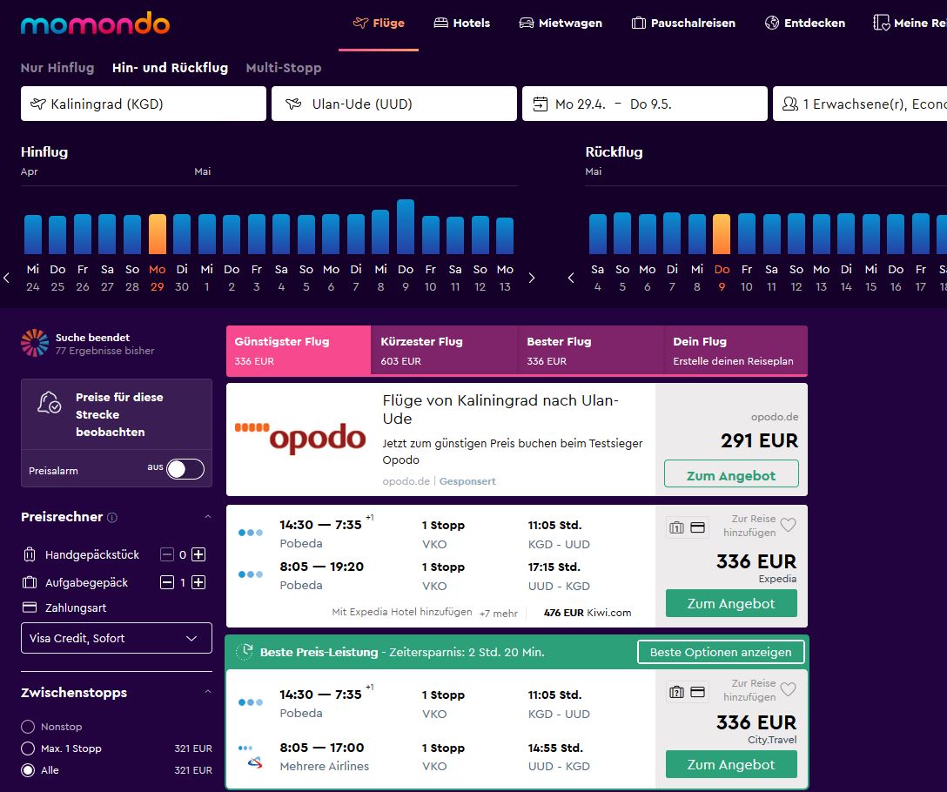Click the Preisrechner info icon
The height and width of the screenshot is (792, 947).
tap(112, 517)
